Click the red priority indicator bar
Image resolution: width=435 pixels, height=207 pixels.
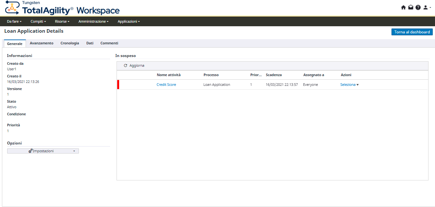118,85
